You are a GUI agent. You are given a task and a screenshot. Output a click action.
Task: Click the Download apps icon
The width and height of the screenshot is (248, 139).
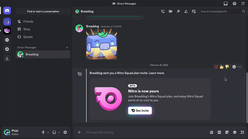click(7, 58)
